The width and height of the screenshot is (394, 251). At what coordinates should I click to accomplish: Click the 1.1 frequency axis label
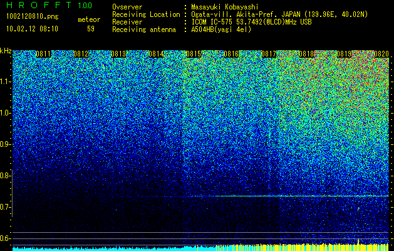4,82
